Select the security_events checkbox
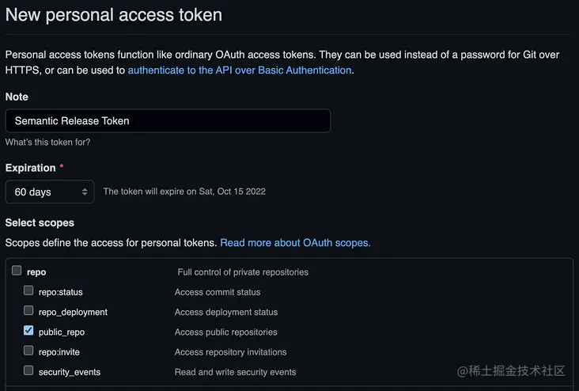 pos(28,370)
